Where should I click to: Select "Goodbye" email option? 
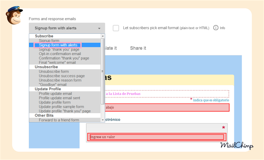tap(65, 85)
